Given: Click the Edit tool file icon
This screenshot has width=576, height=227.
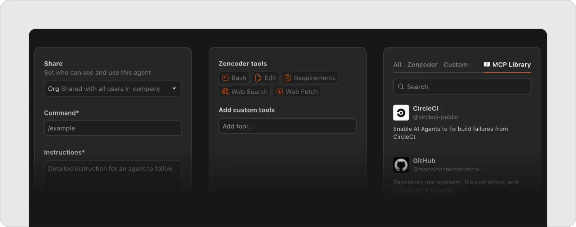Looking at the screenshot, I should pos(258,78).
